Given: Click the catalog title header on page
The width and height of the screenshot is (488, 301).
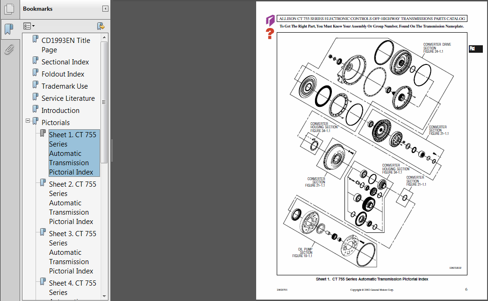Looking at the screenshot, I should pyautogui.click(x=372, y=19).
